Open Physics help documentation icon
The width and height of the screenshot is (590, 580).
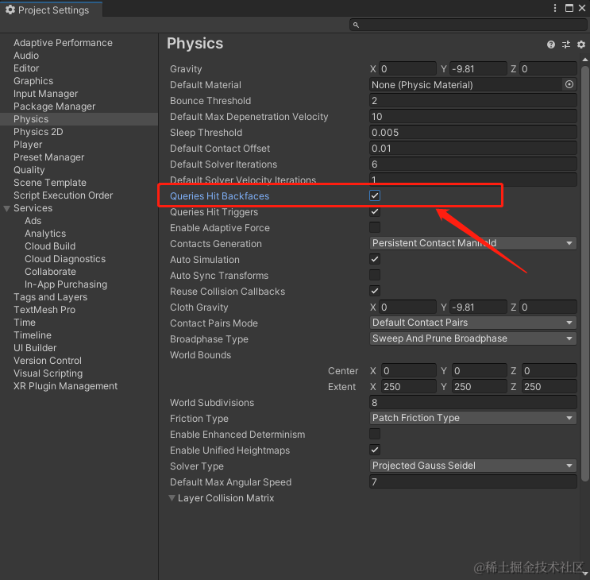coord(551,44)
